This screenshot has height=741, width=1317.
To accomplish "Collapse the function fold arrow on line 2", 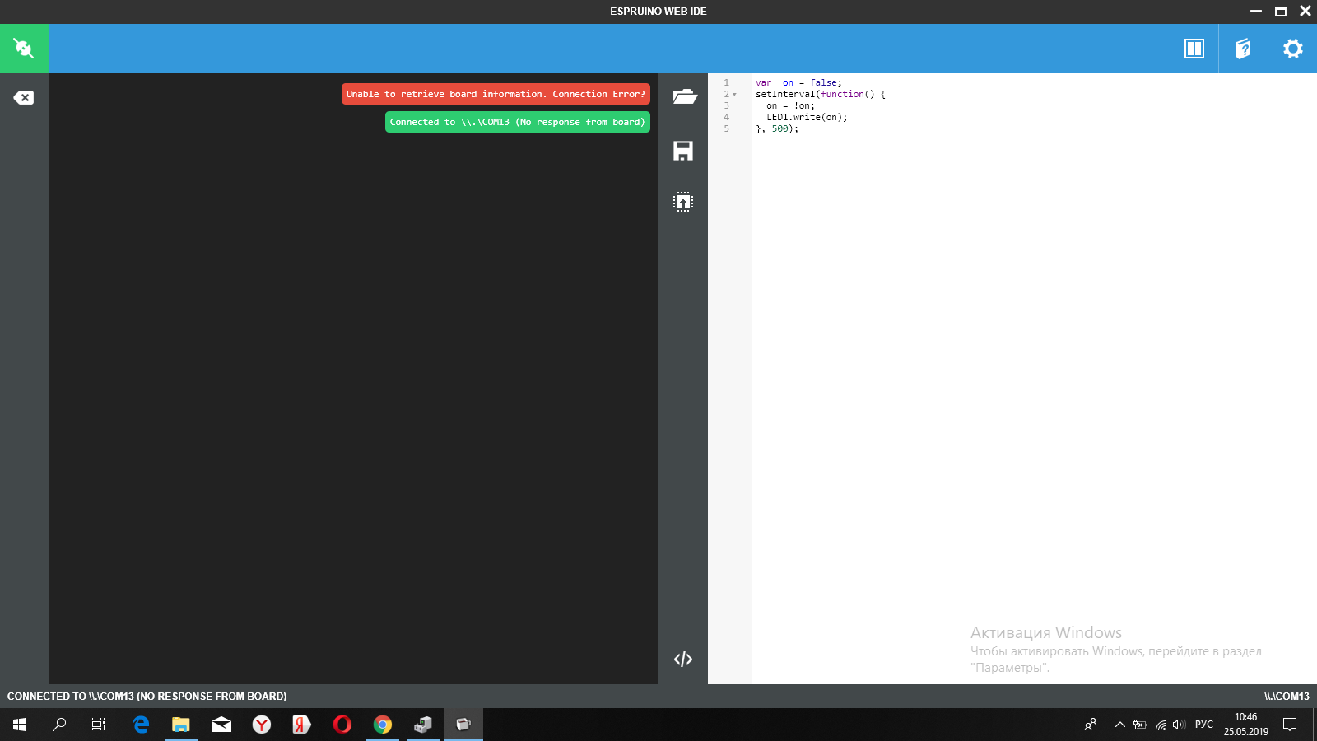I will tap(734, 95).
